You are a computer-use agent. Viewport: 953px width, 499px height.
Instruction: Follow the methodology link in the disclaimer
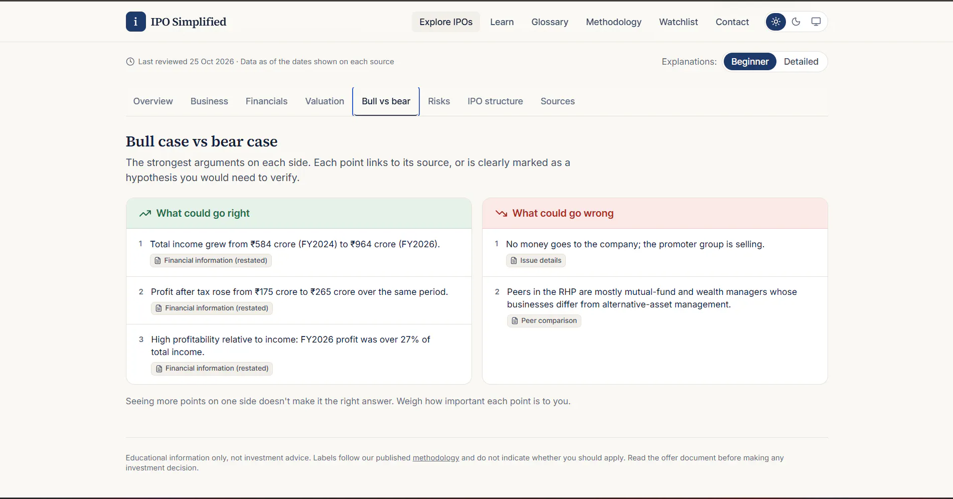[x=436, y=458]
